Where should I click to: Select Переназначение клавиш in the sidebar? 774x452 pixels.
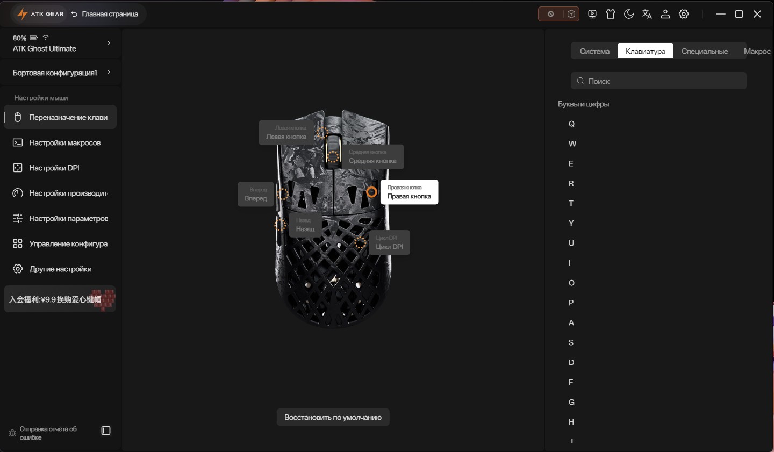[x=61, y=117]
